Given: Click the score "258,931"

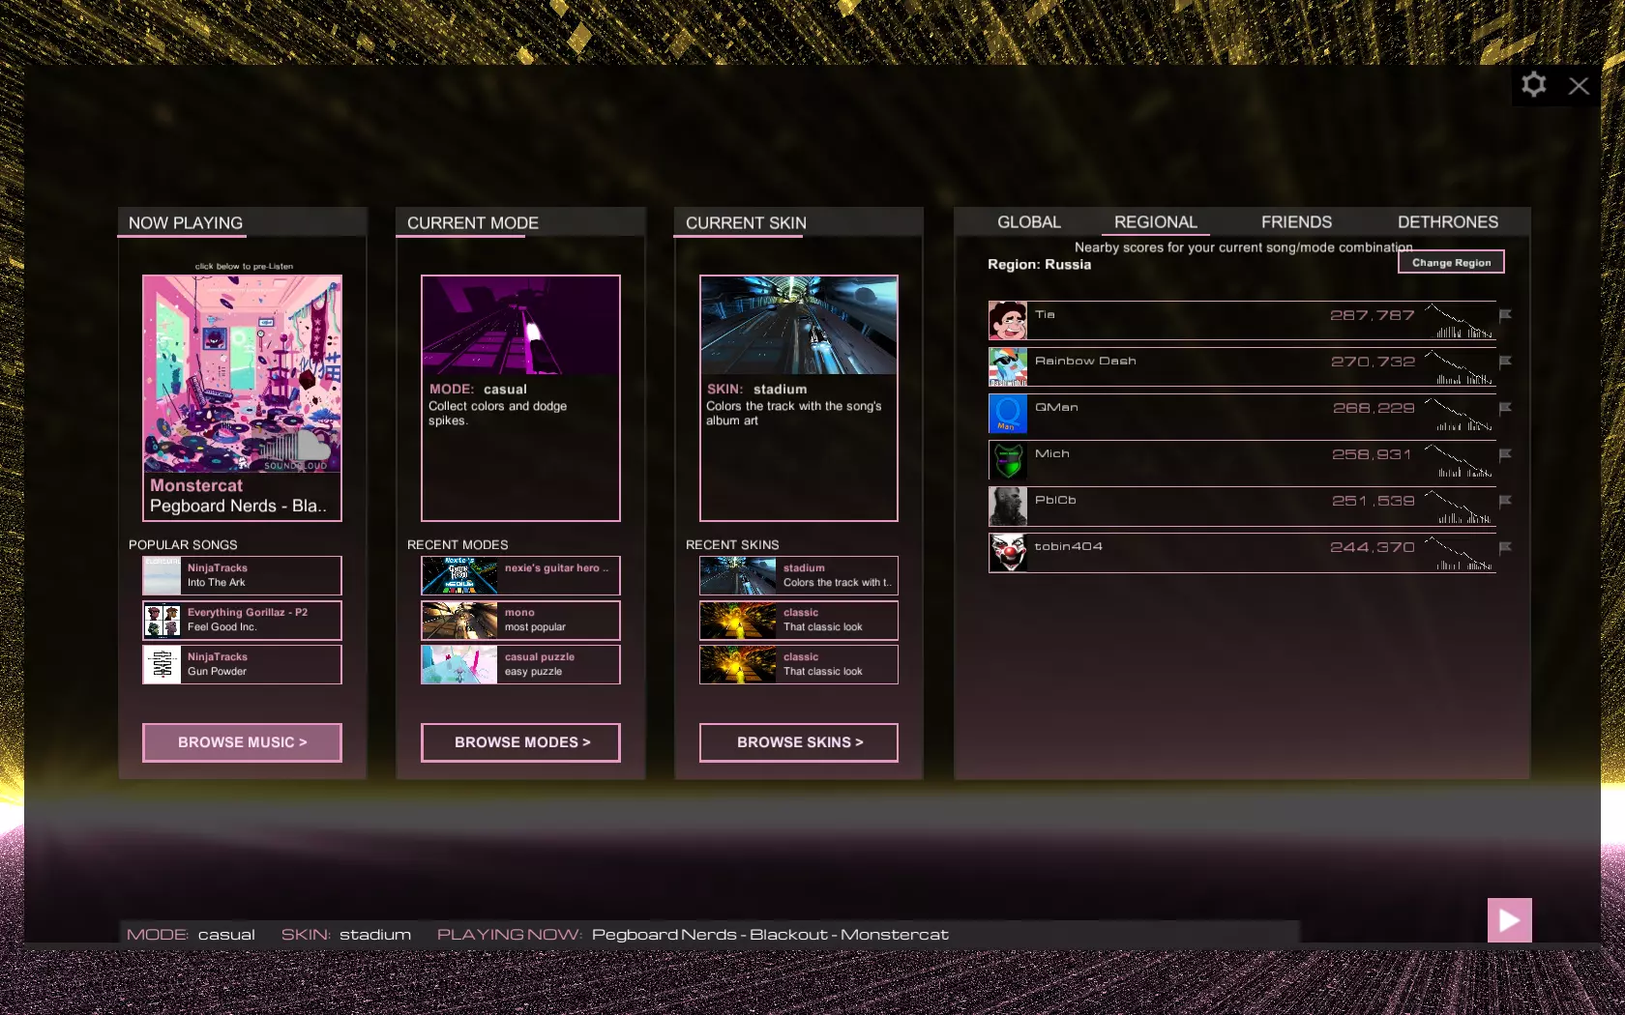Looking at the screenshot, I should (1372, 454).
